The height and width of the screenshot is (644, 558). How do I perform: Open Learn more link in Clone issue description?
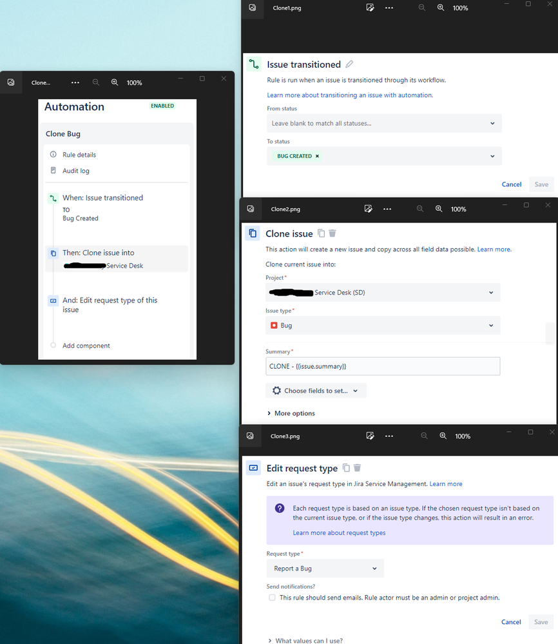pyautogui.click(x=494, y=249)
